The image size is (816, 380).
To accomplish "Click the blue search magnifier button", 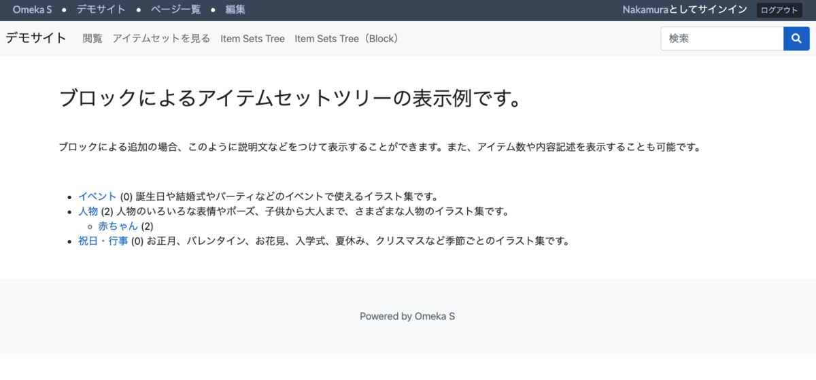I will click(796, 39).
